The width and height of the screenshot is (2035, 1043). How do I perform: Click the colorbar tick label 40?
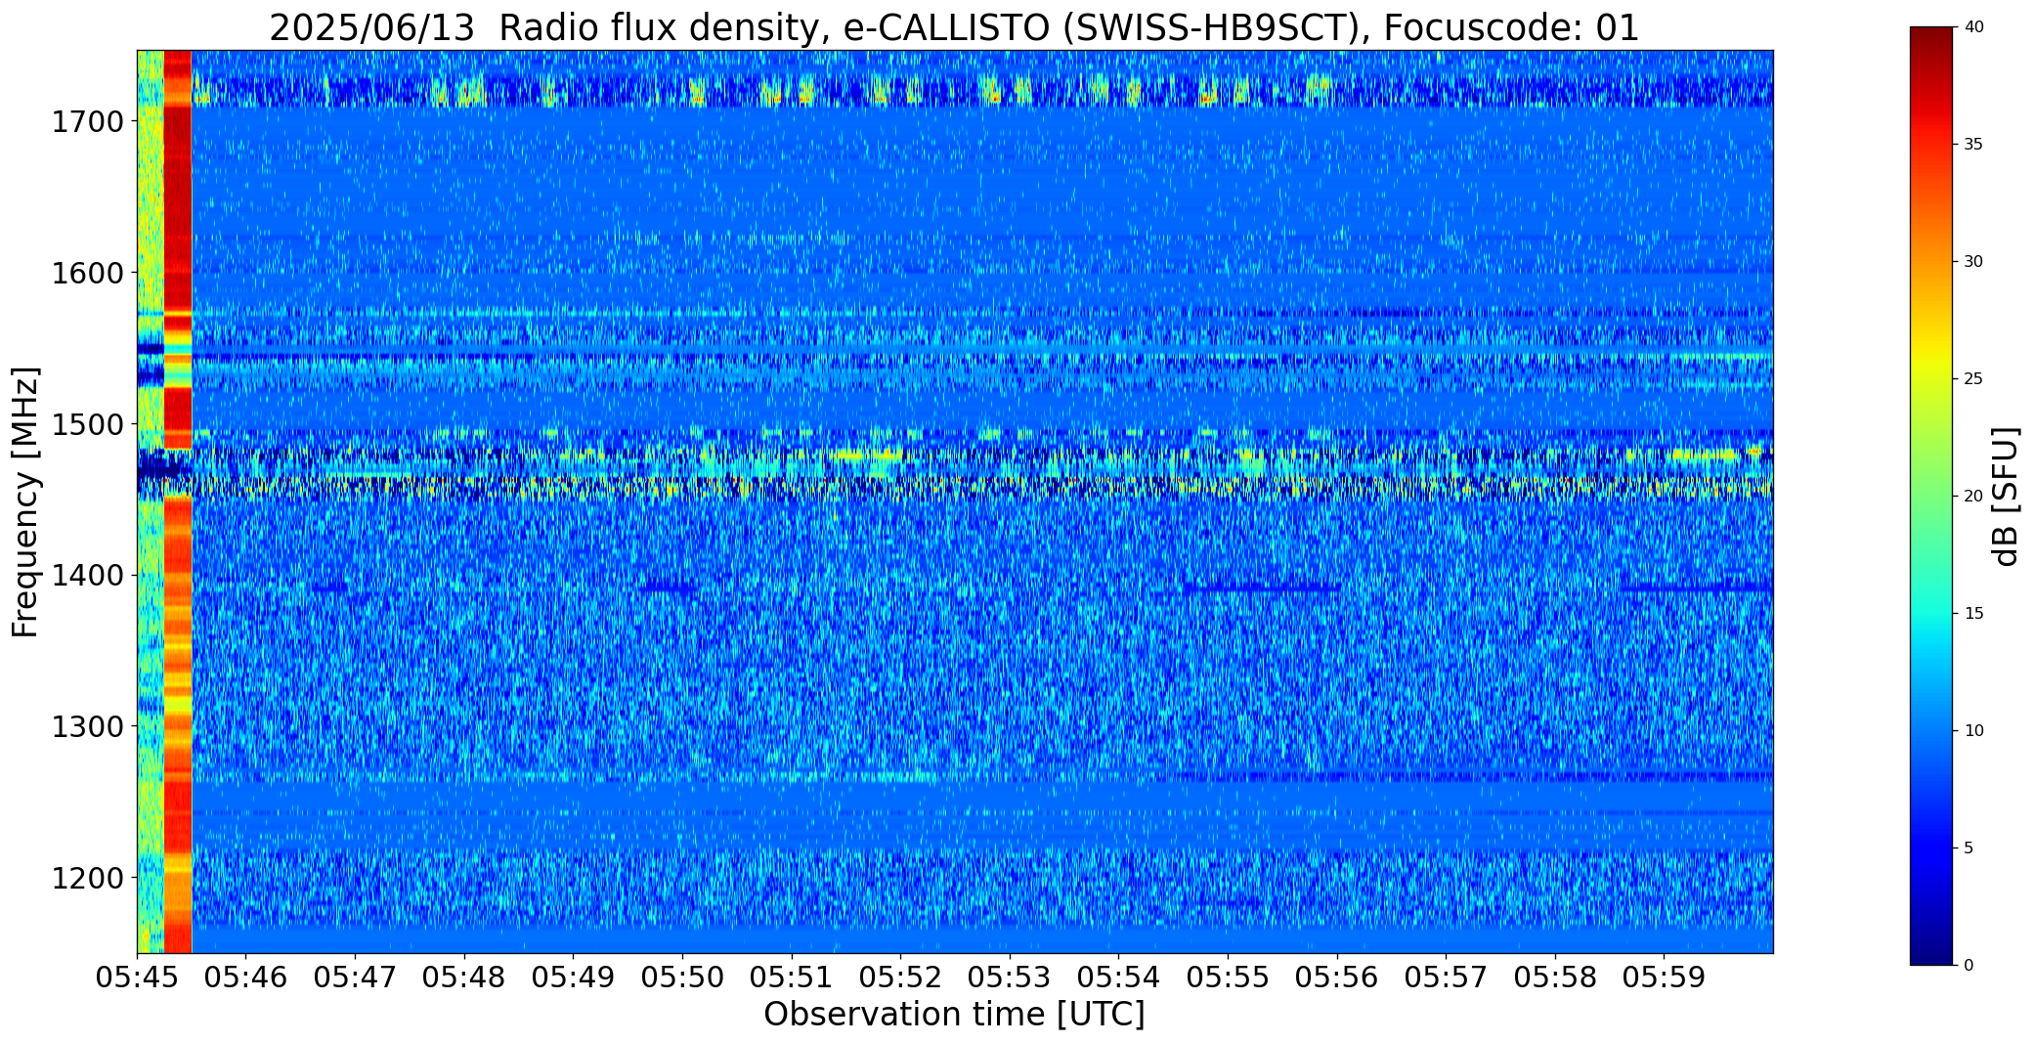[1973, 27]
